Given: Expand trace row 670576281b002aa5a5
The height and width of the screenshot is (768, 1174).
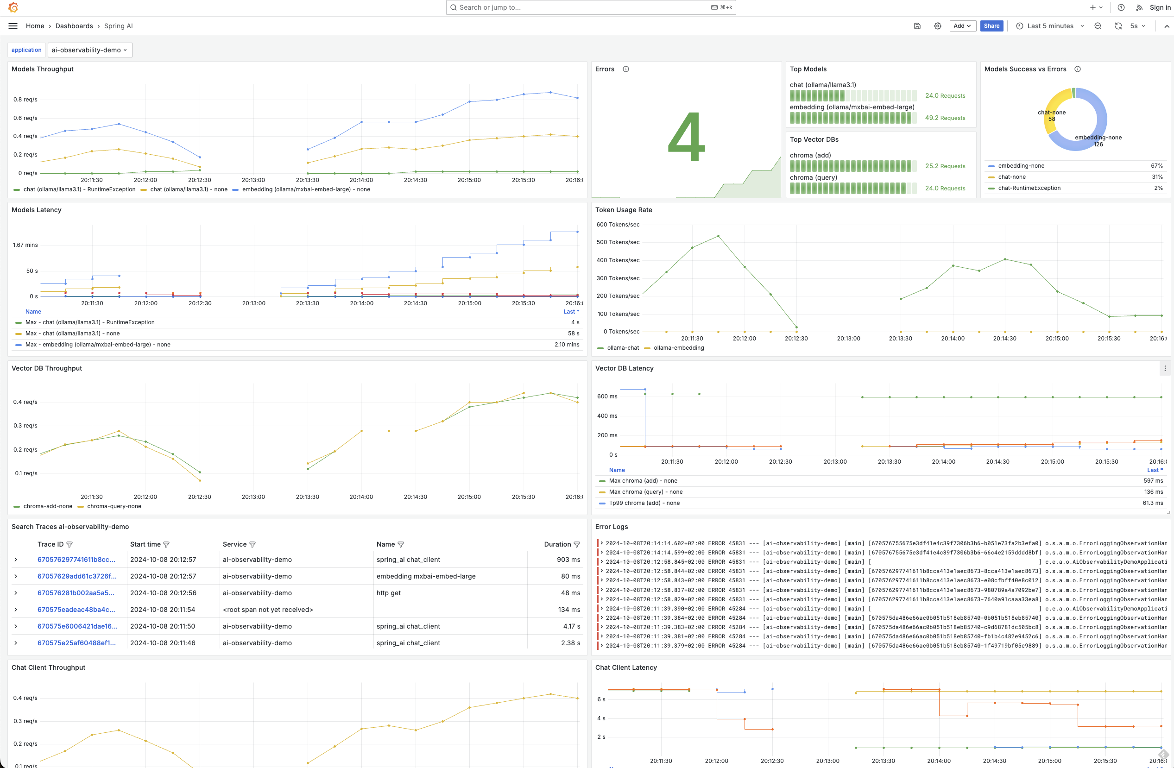Looking at the screenshot, I should 16,592.
